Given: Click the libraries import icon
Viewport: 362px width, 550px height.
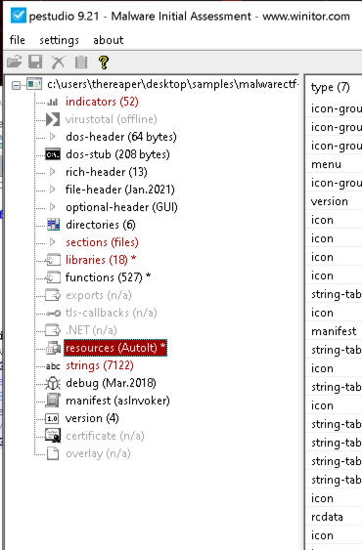Looking at the screenshot, I should click(x=53, y=260).
